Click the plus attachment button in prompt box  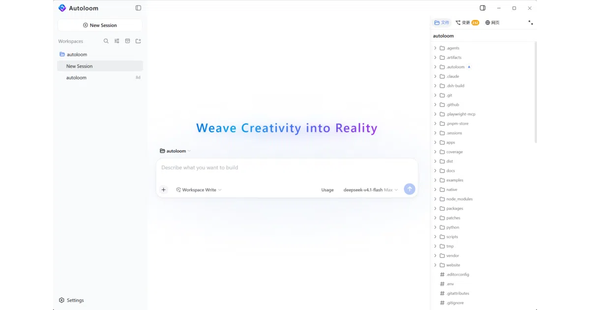[x=164, y=190]
